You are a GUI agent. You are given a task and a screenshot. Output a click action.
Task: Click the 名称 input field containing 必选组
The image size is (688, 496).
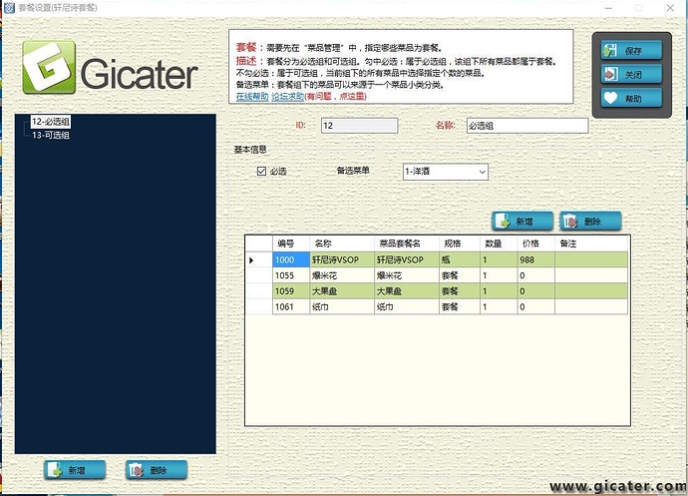525,127
